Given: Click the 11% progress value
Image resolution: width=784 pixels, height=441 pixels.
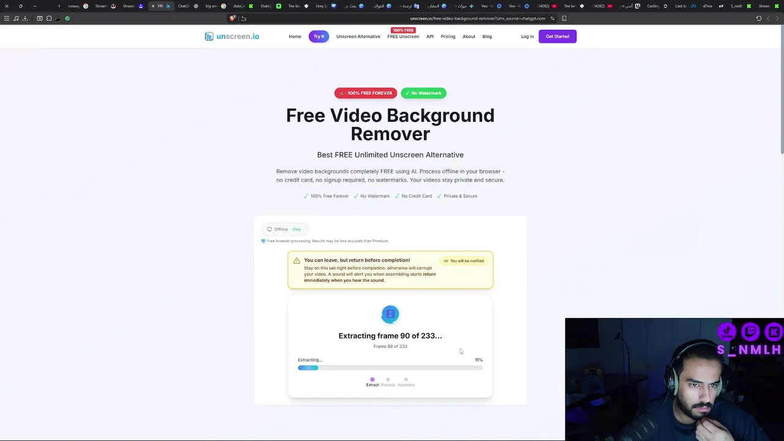Looking at the screenshot, I should pos(479,360).
